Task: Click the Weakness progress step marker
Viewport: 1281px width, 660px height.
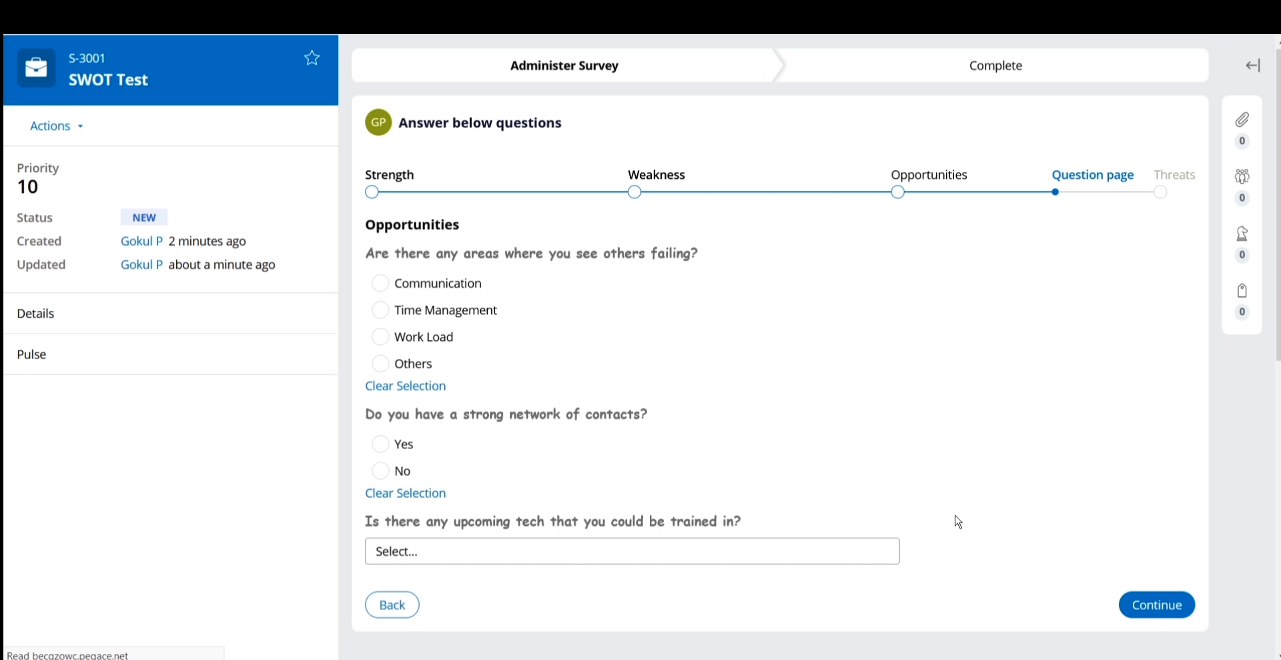Action: point(634,192)
